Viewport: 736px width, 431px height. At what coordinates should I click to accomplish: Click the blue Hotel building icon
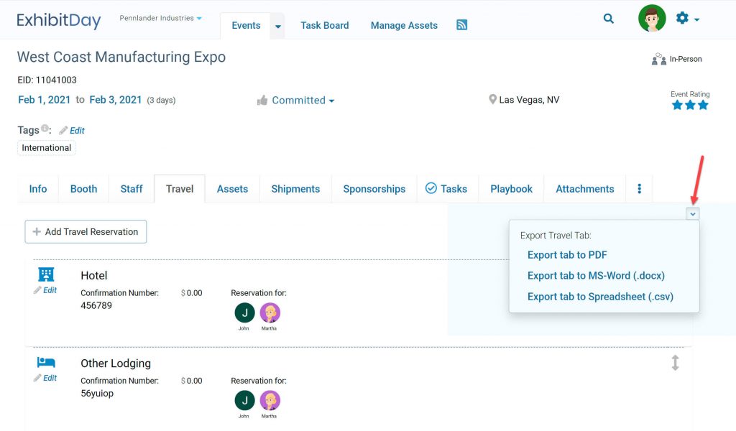(46, 274)
